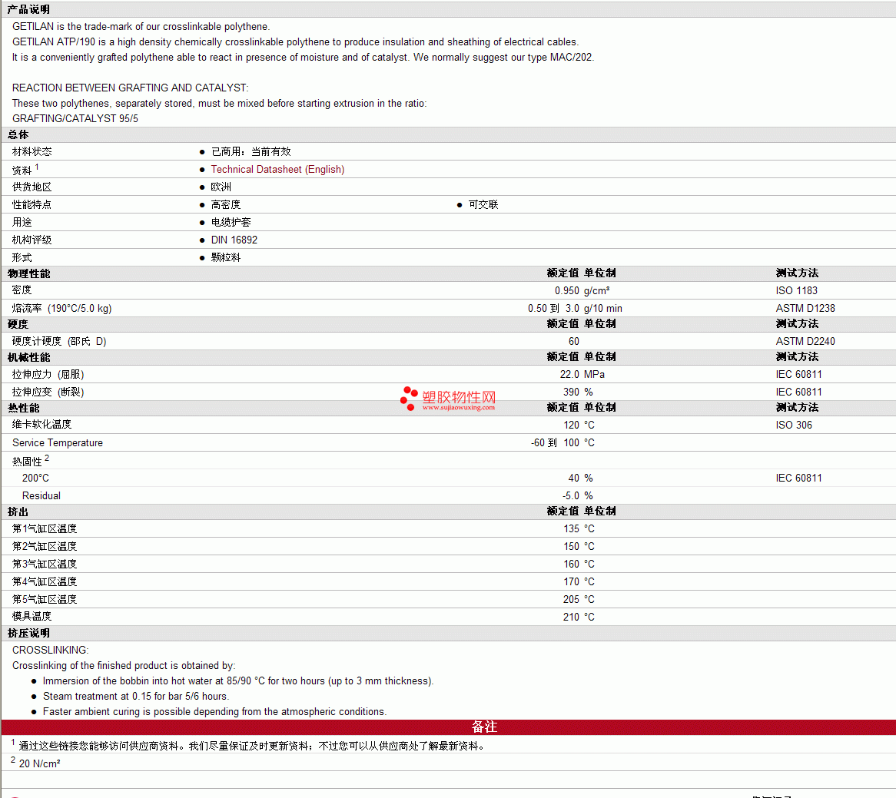The image size is (896, 798).
Task: Click the 颗粒料 form entry
Action: [x=226, y=258]
